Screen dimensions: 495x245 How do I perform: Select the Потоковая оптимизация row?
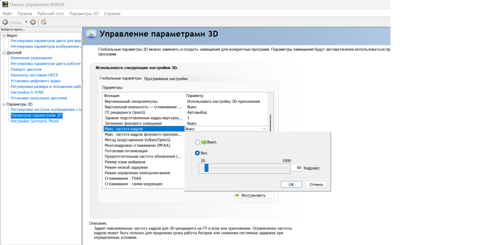click(x=144, y=151)
